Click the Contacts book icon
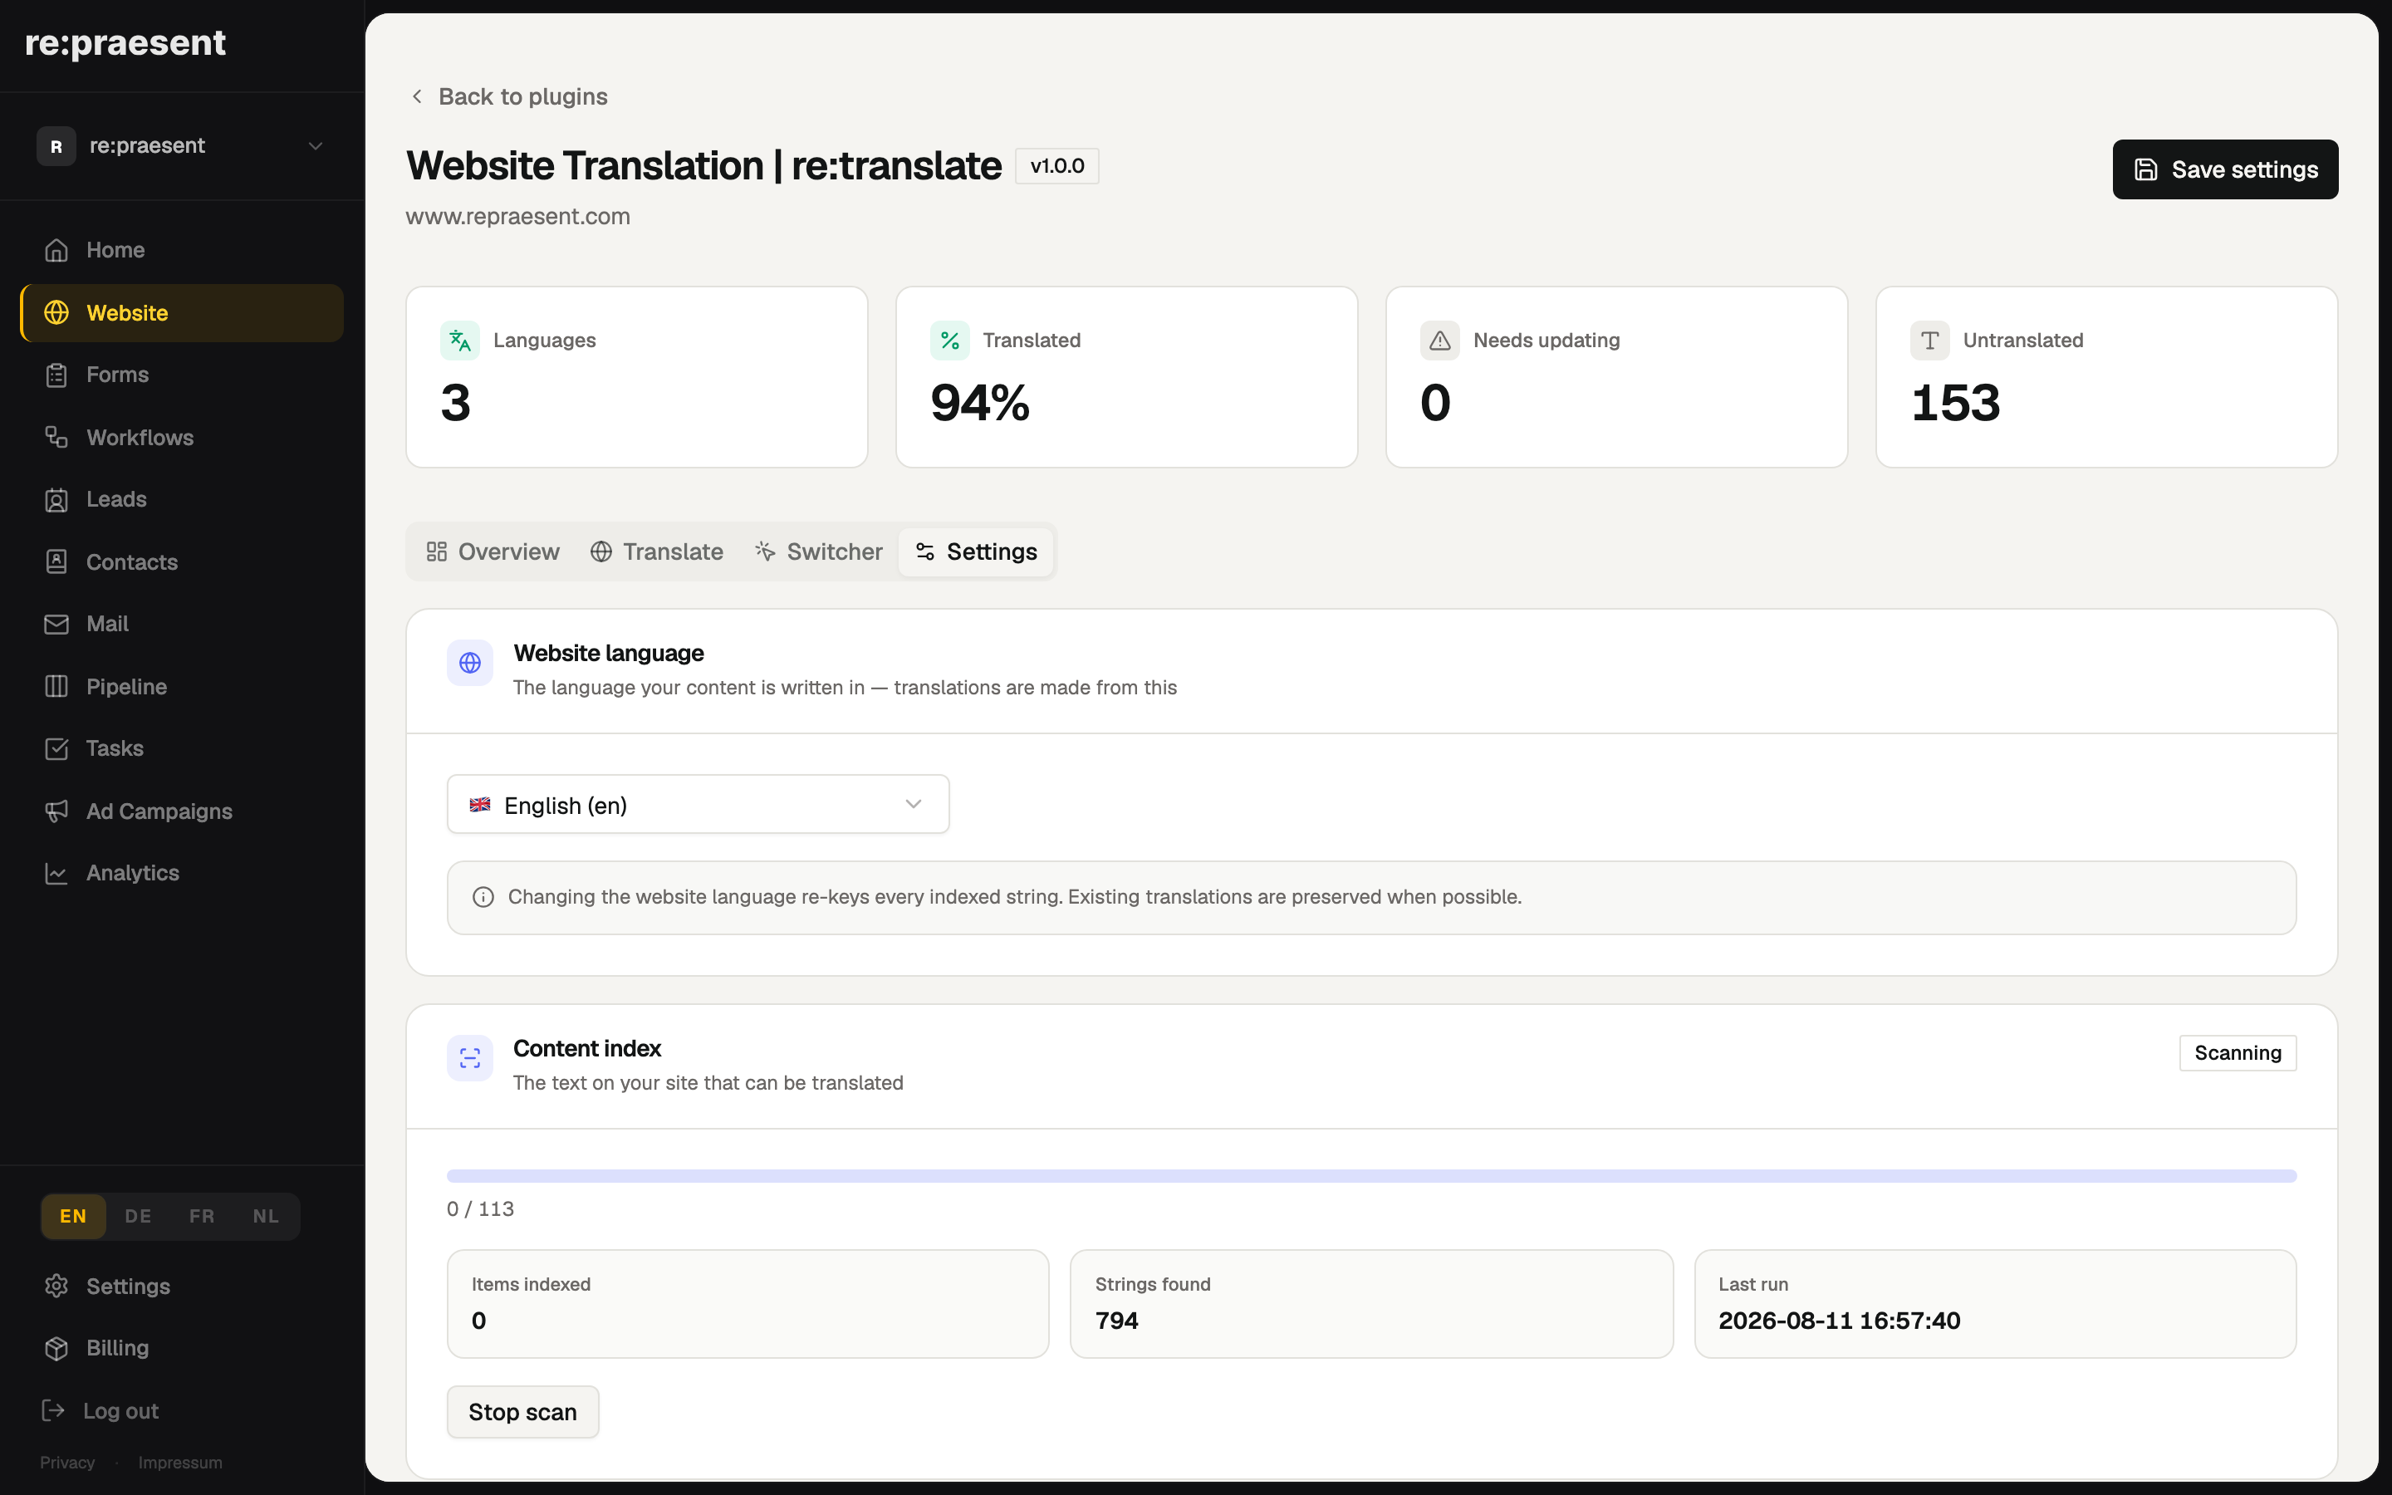 (56, 561)
